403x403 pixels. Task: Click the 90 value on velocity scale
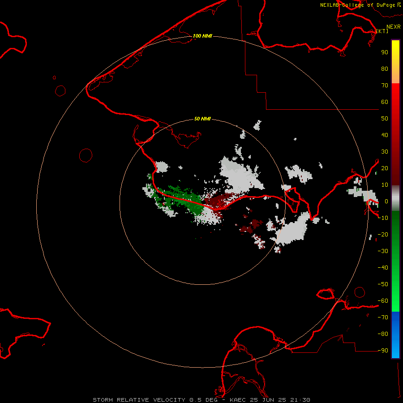point(385,52)
